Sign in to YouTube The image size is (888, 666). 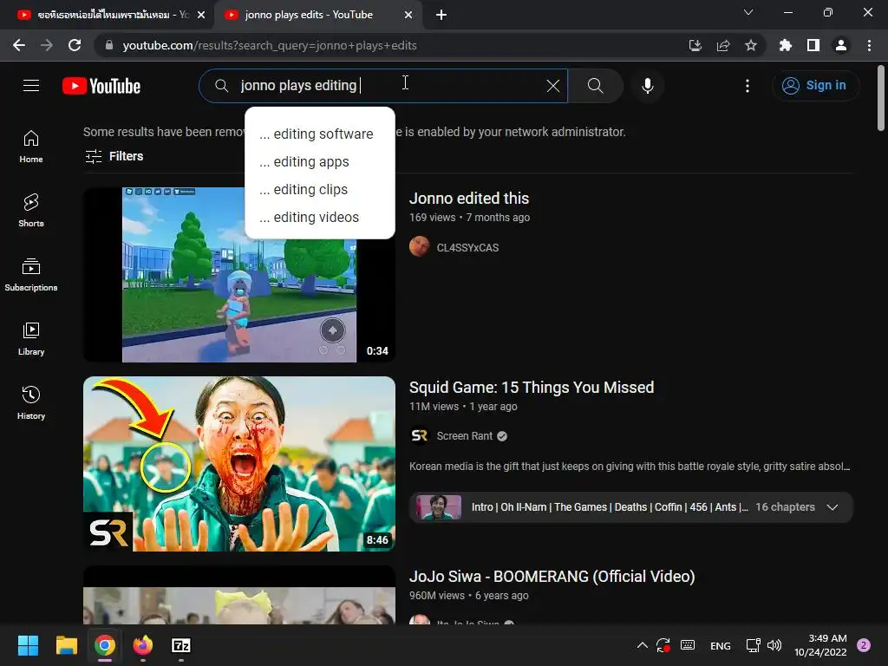coord(815,86)
